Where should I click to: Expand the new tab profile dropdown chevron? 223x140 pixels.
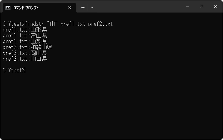(x=92, y=8)
